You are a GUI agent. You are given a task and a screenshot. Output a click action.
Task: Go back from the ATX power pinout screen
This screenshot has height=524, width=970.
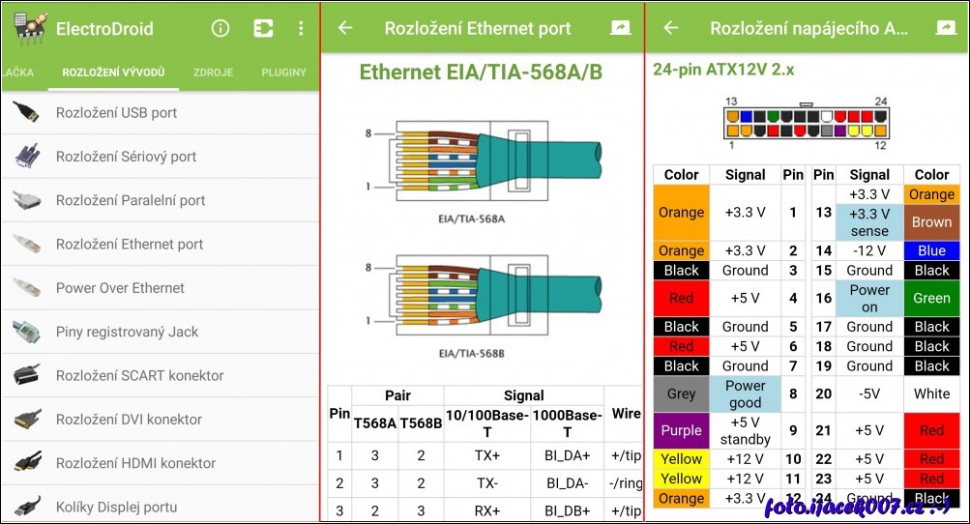click(x=670, y=28)
